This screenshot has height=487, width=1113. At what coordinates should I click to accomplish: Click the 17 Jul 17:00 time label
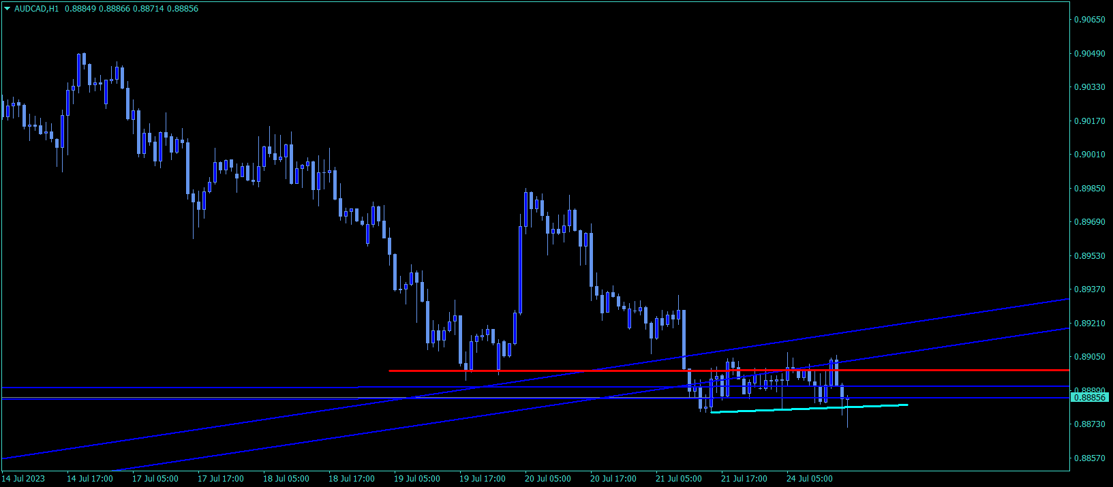[x=221, y=479]
